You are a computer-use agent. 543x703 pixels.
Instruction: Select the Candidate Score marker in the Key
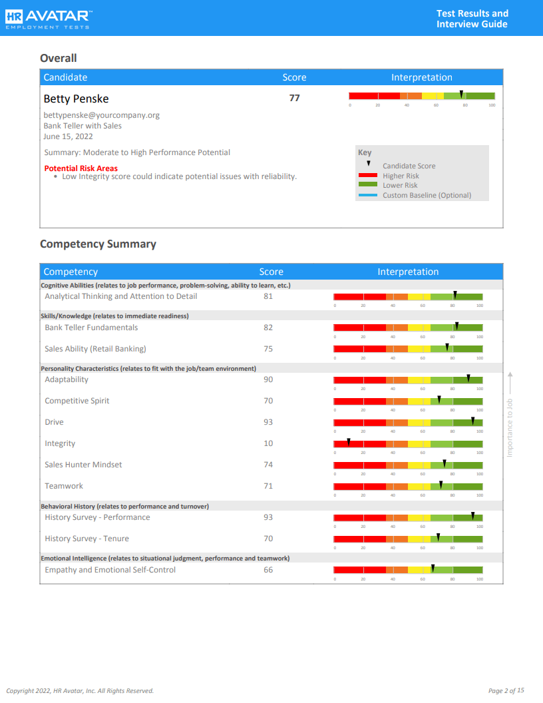click(x=369, y=163)
